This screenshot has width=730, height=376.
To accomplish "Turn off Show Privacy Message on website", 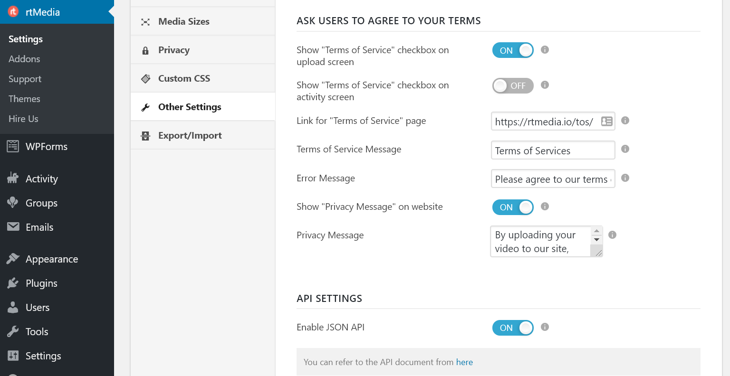I will (x=513, y=207).
